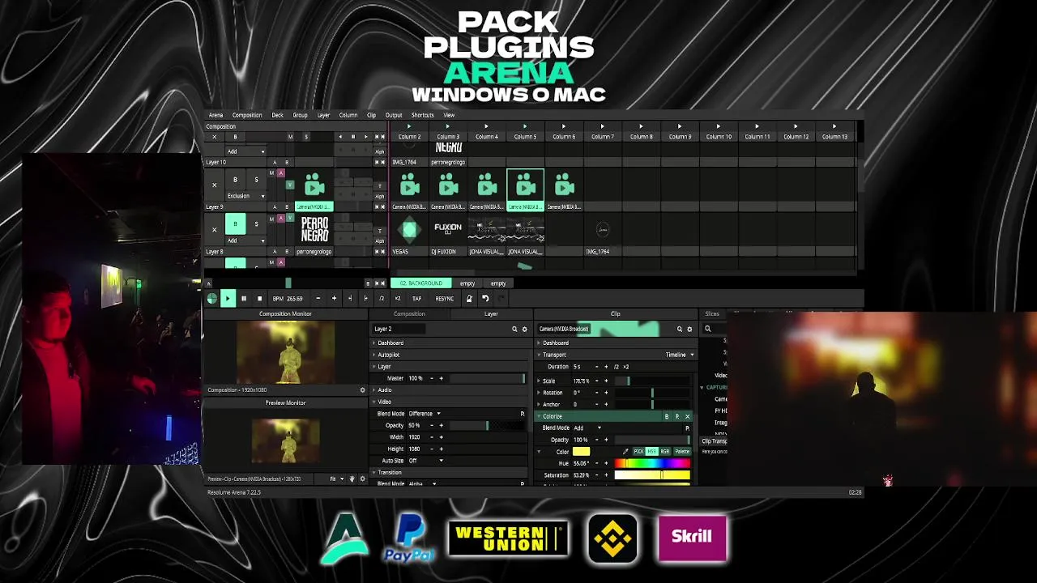This screenshot has width=1037, height=583.
Task: Clear the Layer 8 clips with X
Action: tap(214, 230)
